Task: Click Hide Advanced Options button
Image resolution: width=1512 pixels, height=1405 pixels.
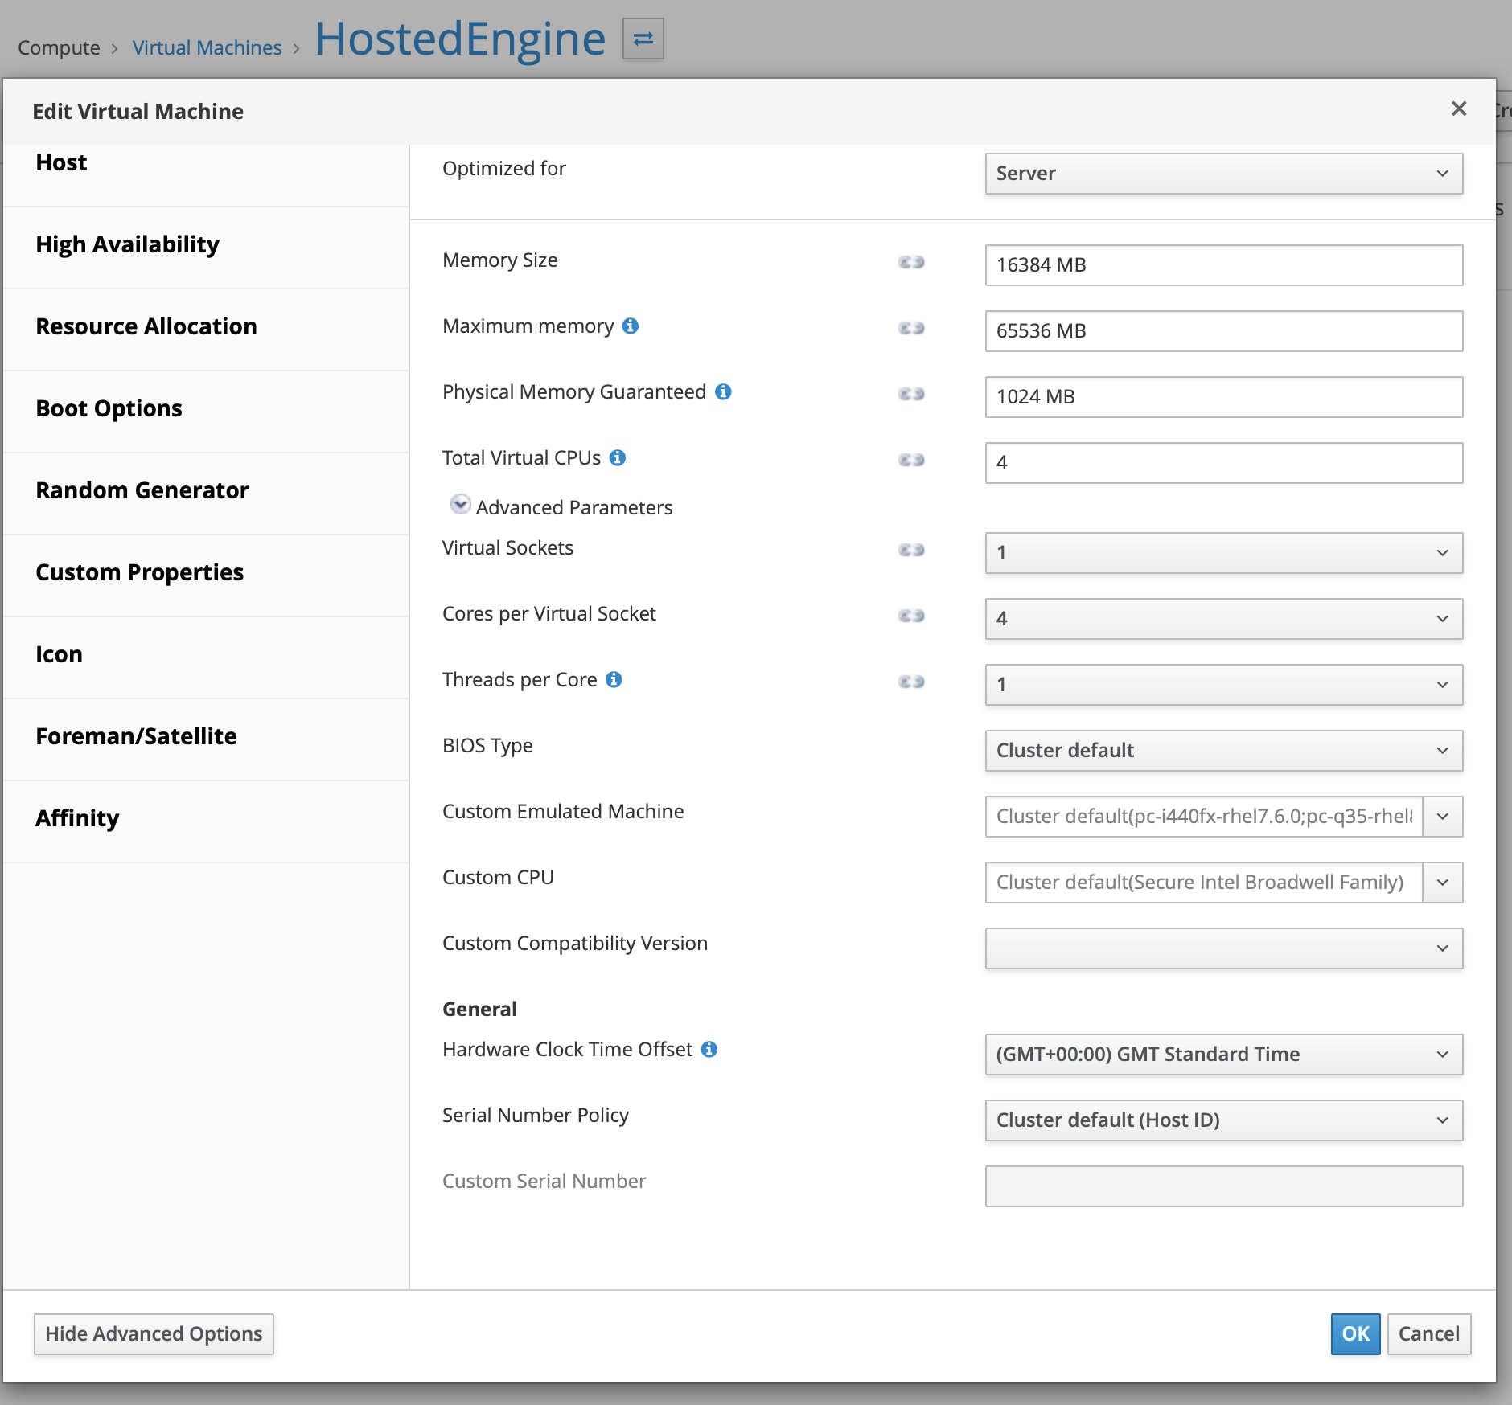Action: coord(154,1334)
